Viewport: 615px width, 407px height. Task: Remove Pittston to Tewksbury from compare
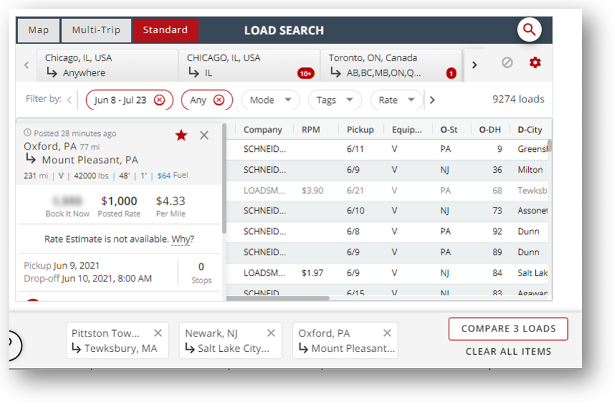coord(158,333)
